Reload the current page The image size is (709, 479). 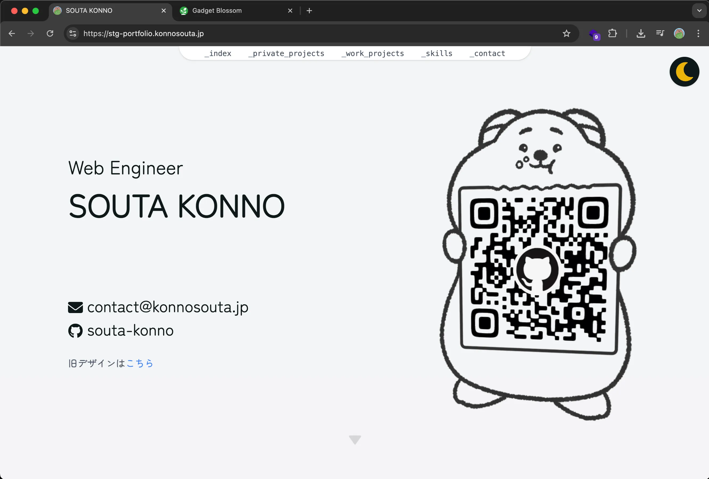click(x=50, y=33)
